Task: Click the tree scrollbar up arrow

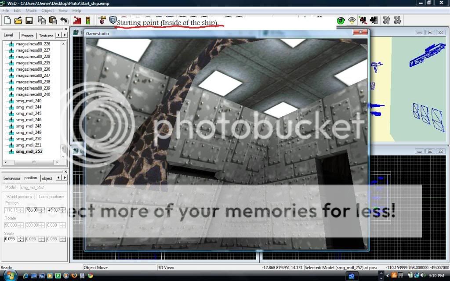Action: pyautogui.click(x=63, y=44)
